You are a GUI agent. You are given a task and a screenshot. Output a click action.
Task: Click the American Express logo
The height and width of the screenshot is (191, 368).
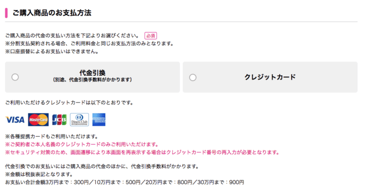[x=99, y=119]
